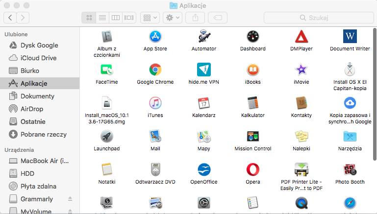Select Install OS X El Capitan-kopia

(350, 70)
